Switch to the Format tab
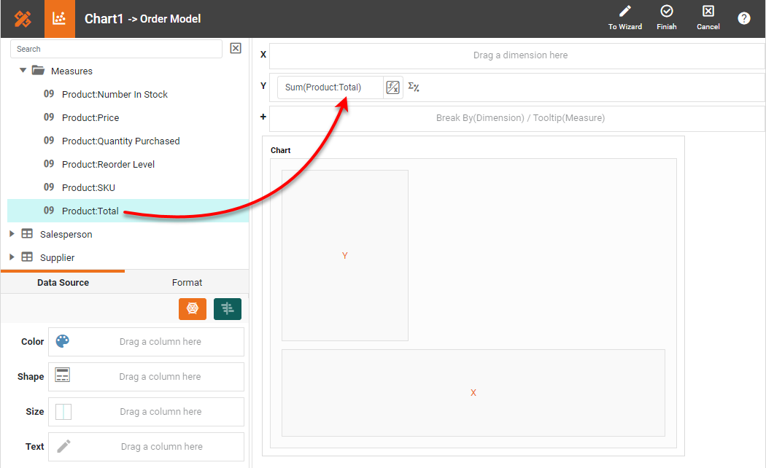The height and width of the screenshot is (468, 766). coord(187,282)
